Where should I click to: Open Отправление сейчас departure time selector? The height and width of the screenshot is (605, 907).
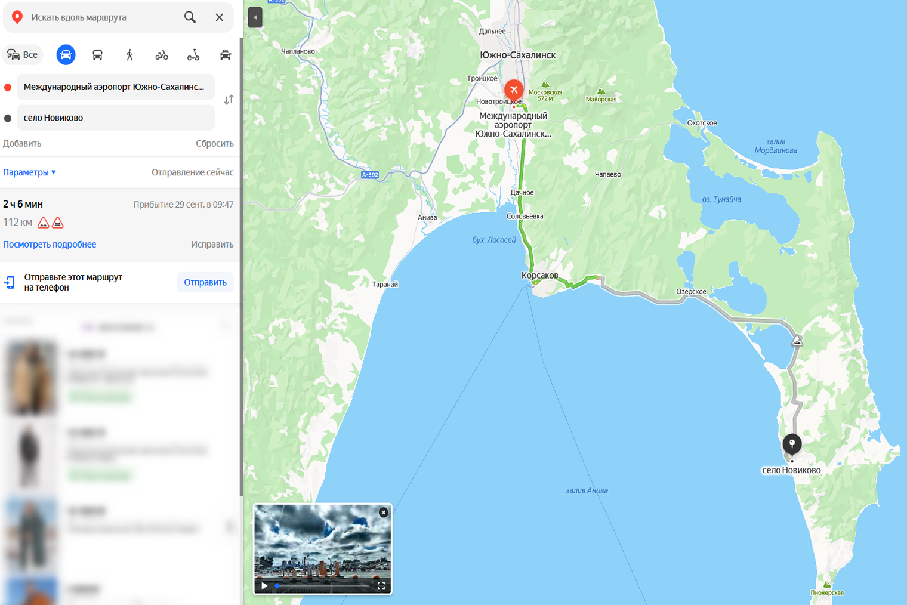click(192, 172)
